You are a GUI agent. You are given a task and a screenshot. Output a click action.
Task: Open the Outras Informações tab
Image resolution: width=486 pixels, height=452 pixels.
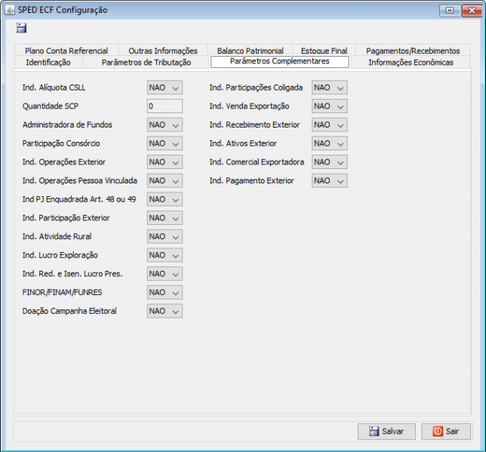163,51
